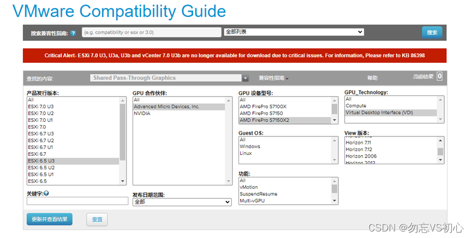Select Horizon 7.11 in View list
The width and height of the screenshot is (472, 238).
391,143
